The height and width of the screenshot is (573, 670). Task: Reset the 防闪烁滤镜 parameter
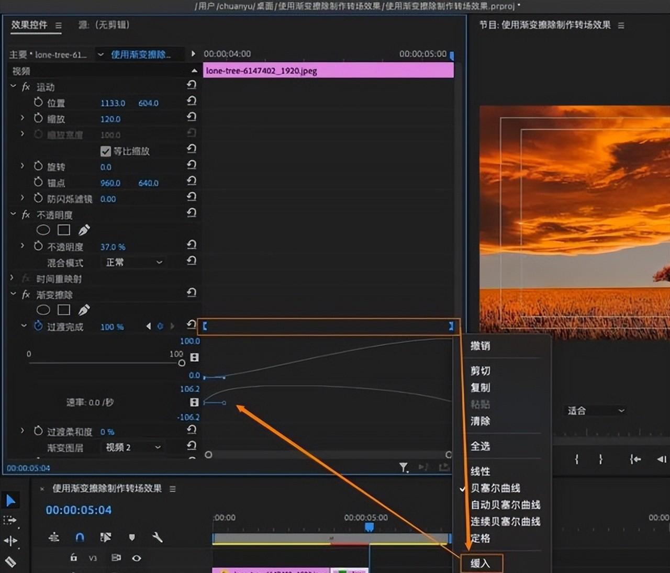coord(192,197)
